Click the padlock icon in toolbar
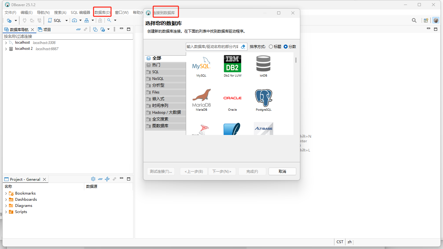This screenshot has height=249, width=443. tap(100, 20)
